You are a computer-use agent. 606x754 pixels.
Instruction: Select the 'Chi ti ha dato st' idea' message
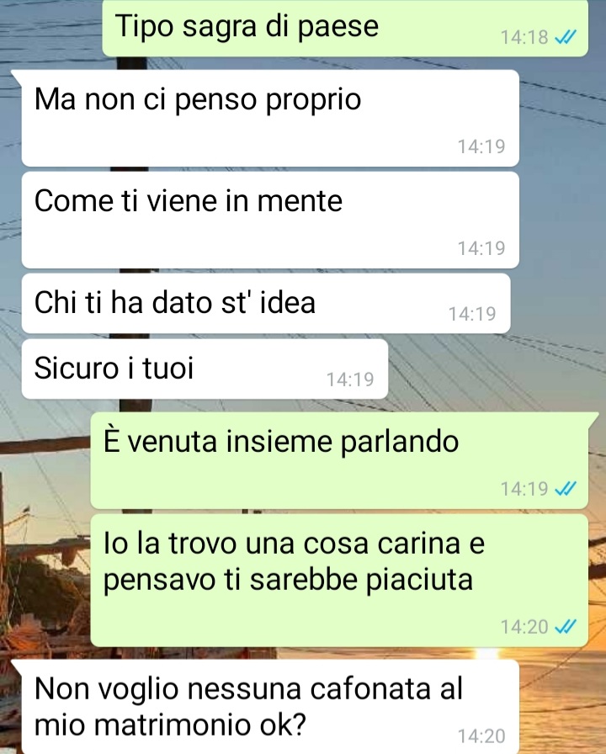pos(265,304)
